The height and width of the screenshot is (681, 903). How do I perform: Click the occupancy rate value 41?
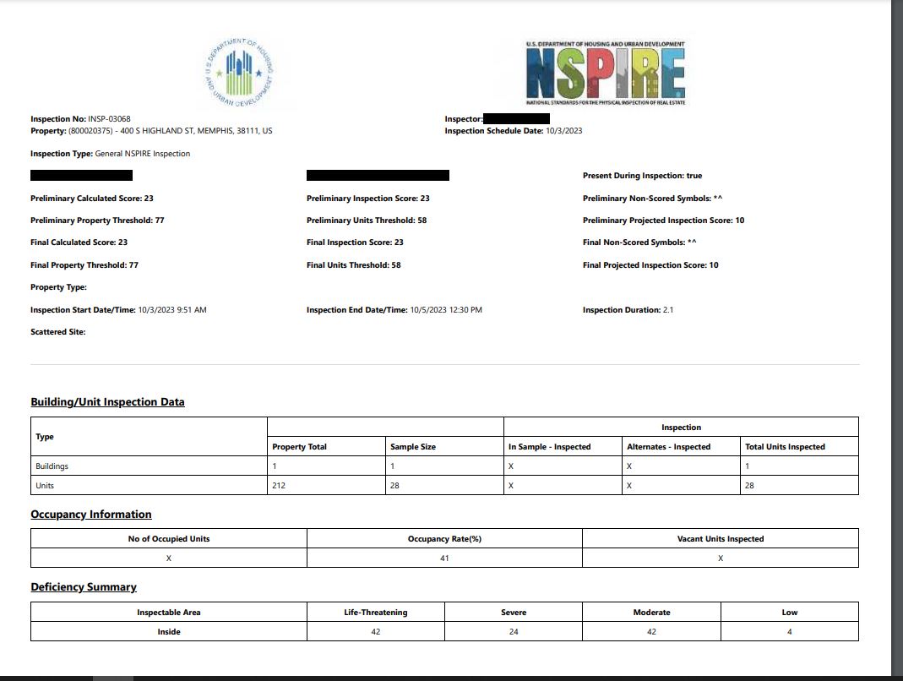(444, 558)
